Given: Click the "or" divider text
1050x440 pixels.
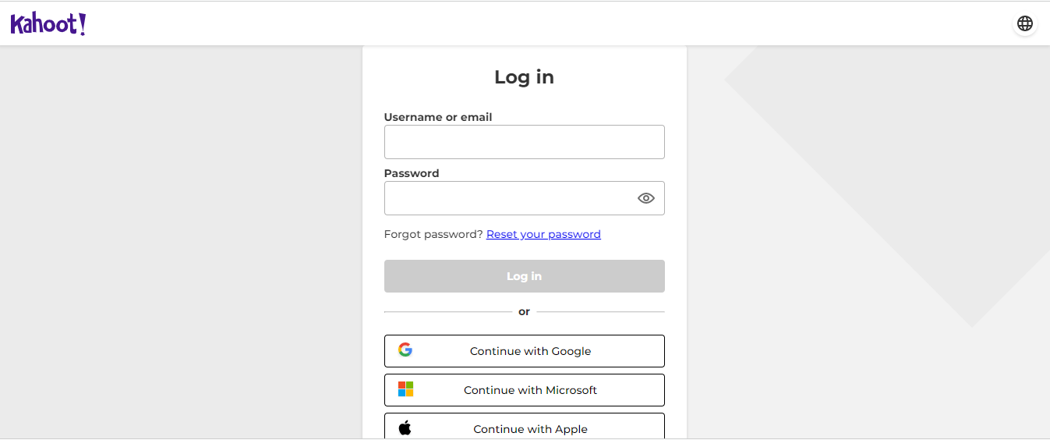Looking at the screenshot, I should [x=524, y=311].
